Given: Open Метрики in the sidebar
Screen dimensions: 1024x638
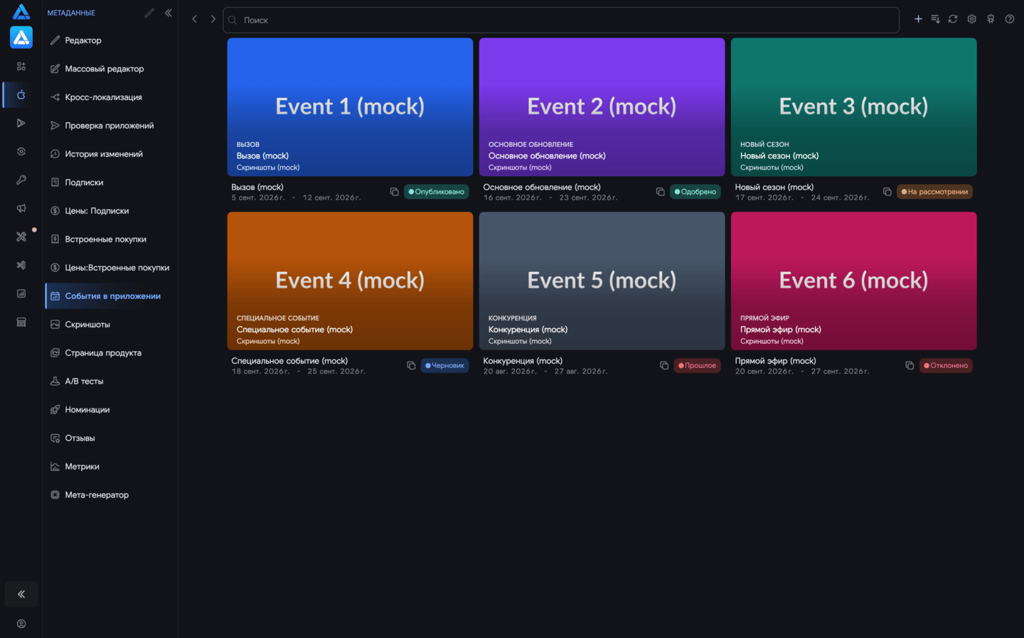Looking at the screenshot, I should coord(110,467).
